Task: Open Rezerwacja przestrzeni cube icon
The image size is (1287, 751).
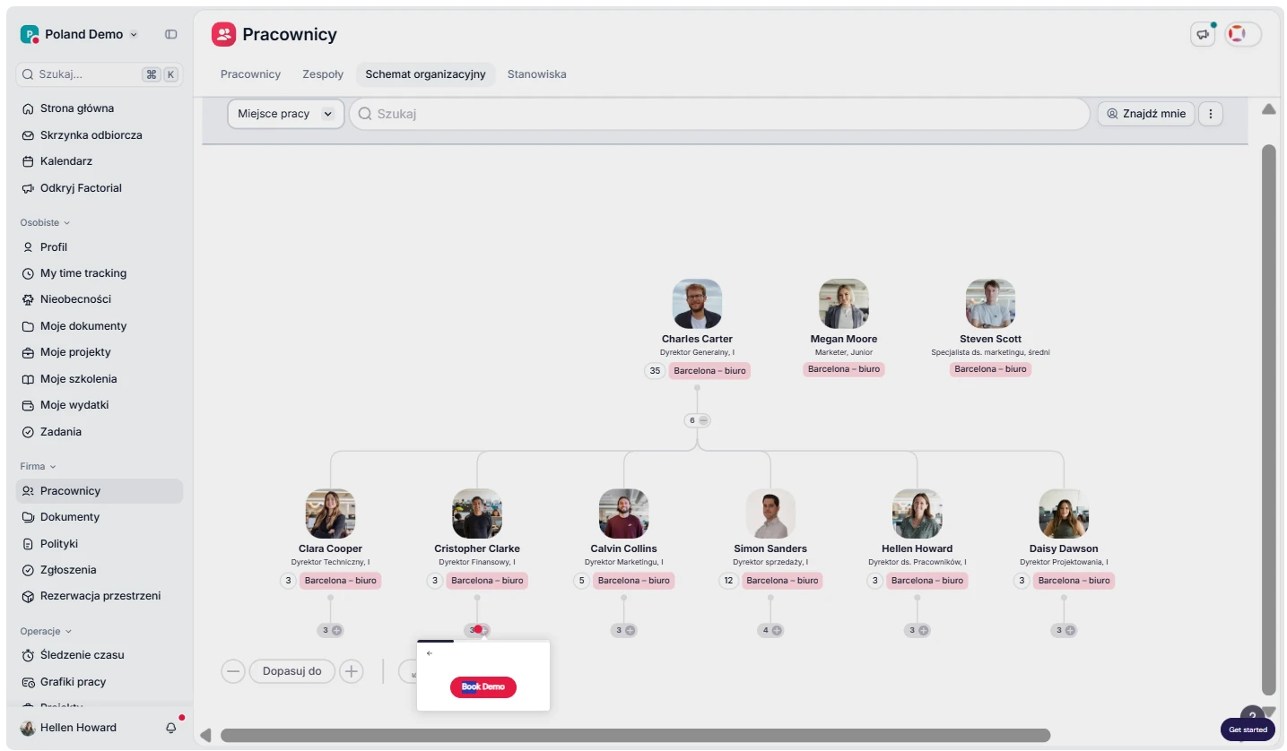Action: [x=28, y=596]
